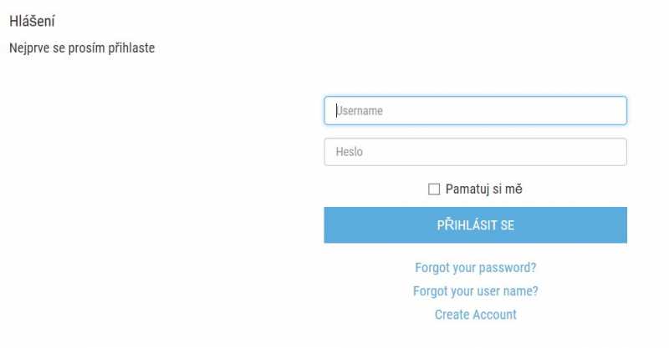Recover username via the user name reminder link
669x348 pixels.
pyautogui.click(x=475, y=291)
